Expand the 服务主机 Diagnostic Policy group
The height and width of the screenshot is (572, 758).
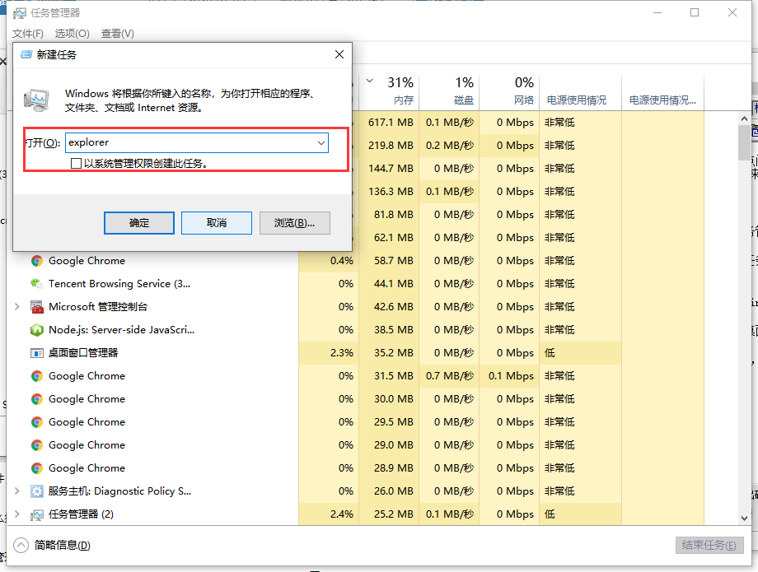pyautogui.click(x=17, y=491)
